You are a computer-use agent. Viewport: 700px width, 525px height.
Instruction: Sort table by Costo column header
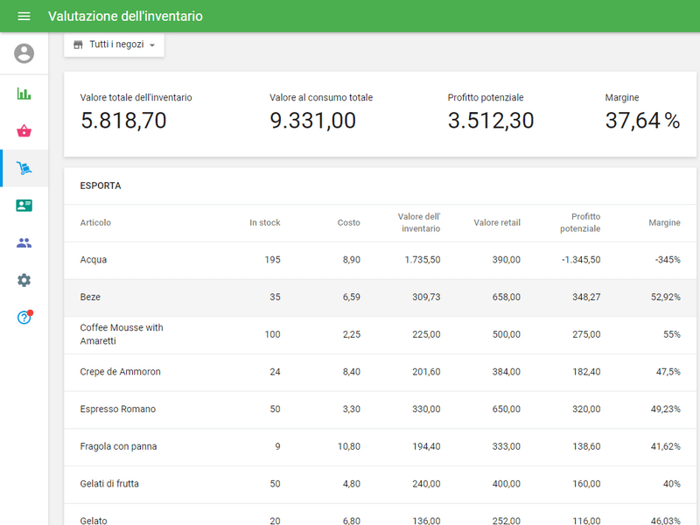coord(348,223)
